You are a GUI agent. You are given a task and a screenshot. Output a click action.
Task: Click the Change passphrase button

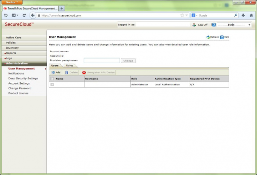tap(128, 61)
